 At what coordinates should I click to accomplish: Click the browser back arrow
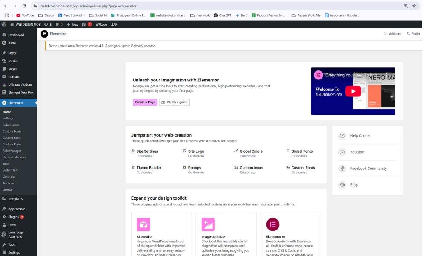click(6, 6)
